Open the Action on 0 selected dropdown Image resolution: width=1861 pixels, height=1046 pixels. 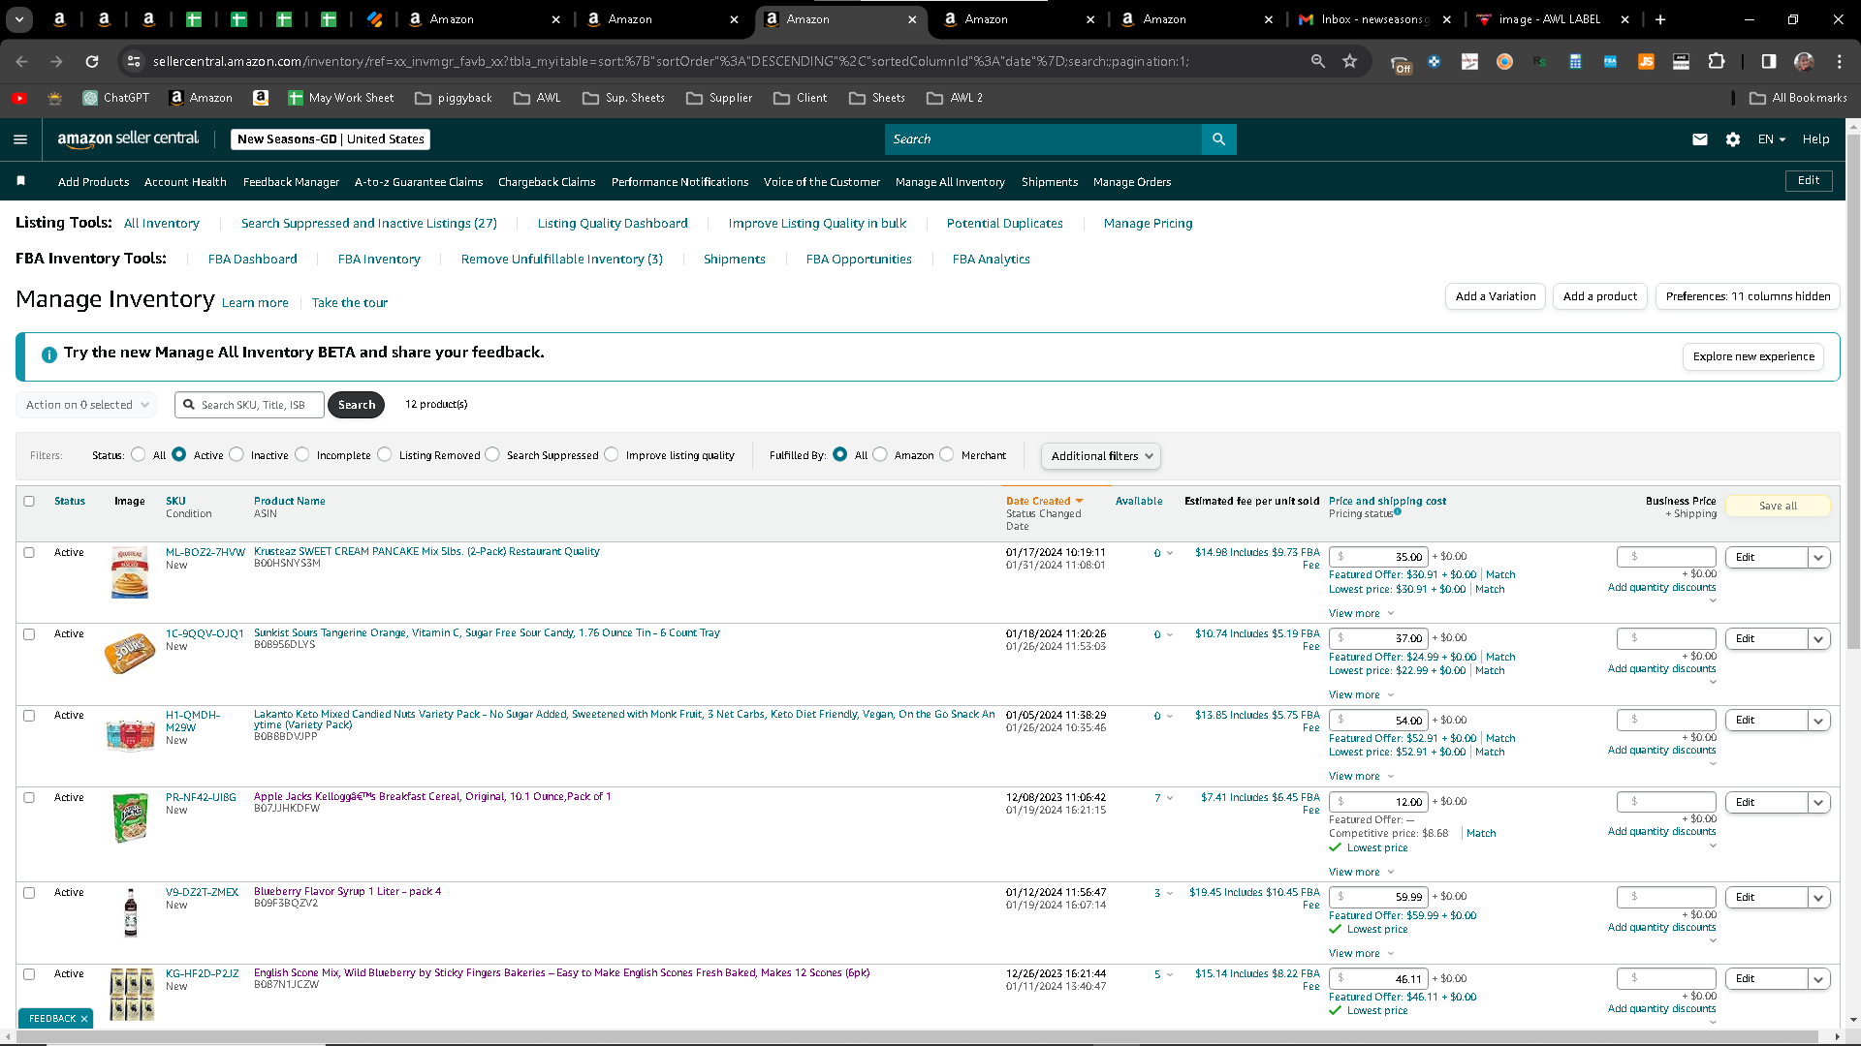86,405
